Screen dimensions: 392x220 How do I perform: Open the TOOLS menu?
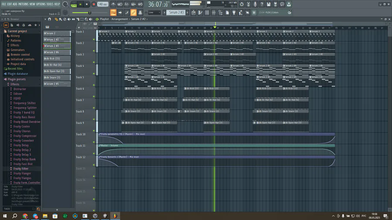(50, 4)
